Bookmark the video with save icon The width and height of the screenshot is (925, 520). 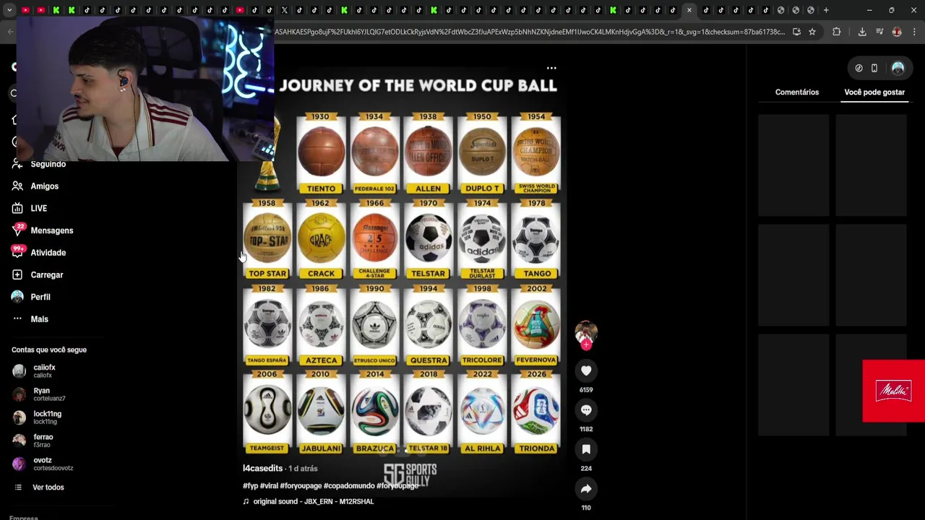point(586,449)
